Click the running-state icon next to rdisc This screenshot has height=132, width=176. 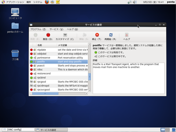35,70
